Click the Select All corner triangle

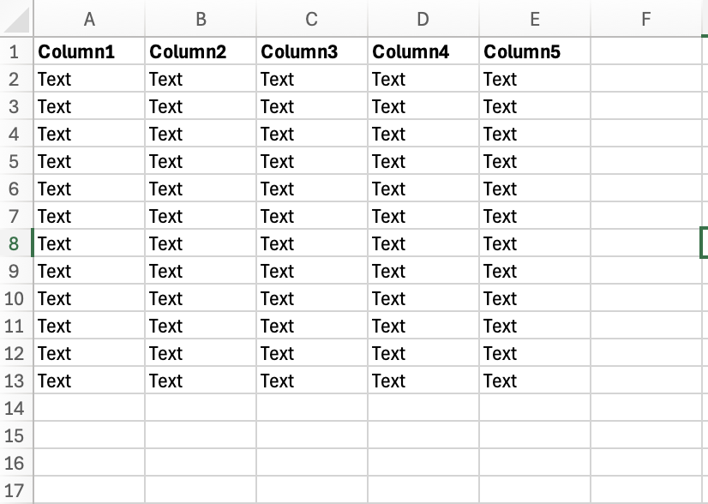16,19
